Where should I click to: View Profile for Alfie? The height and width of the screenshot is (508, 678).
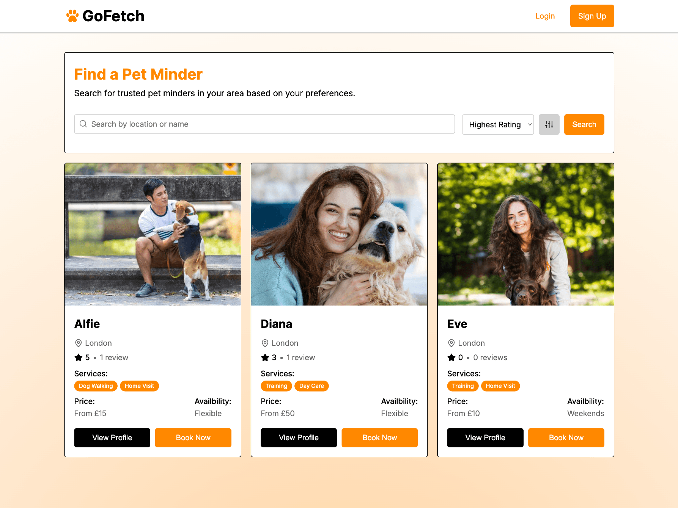coord(112,437)
